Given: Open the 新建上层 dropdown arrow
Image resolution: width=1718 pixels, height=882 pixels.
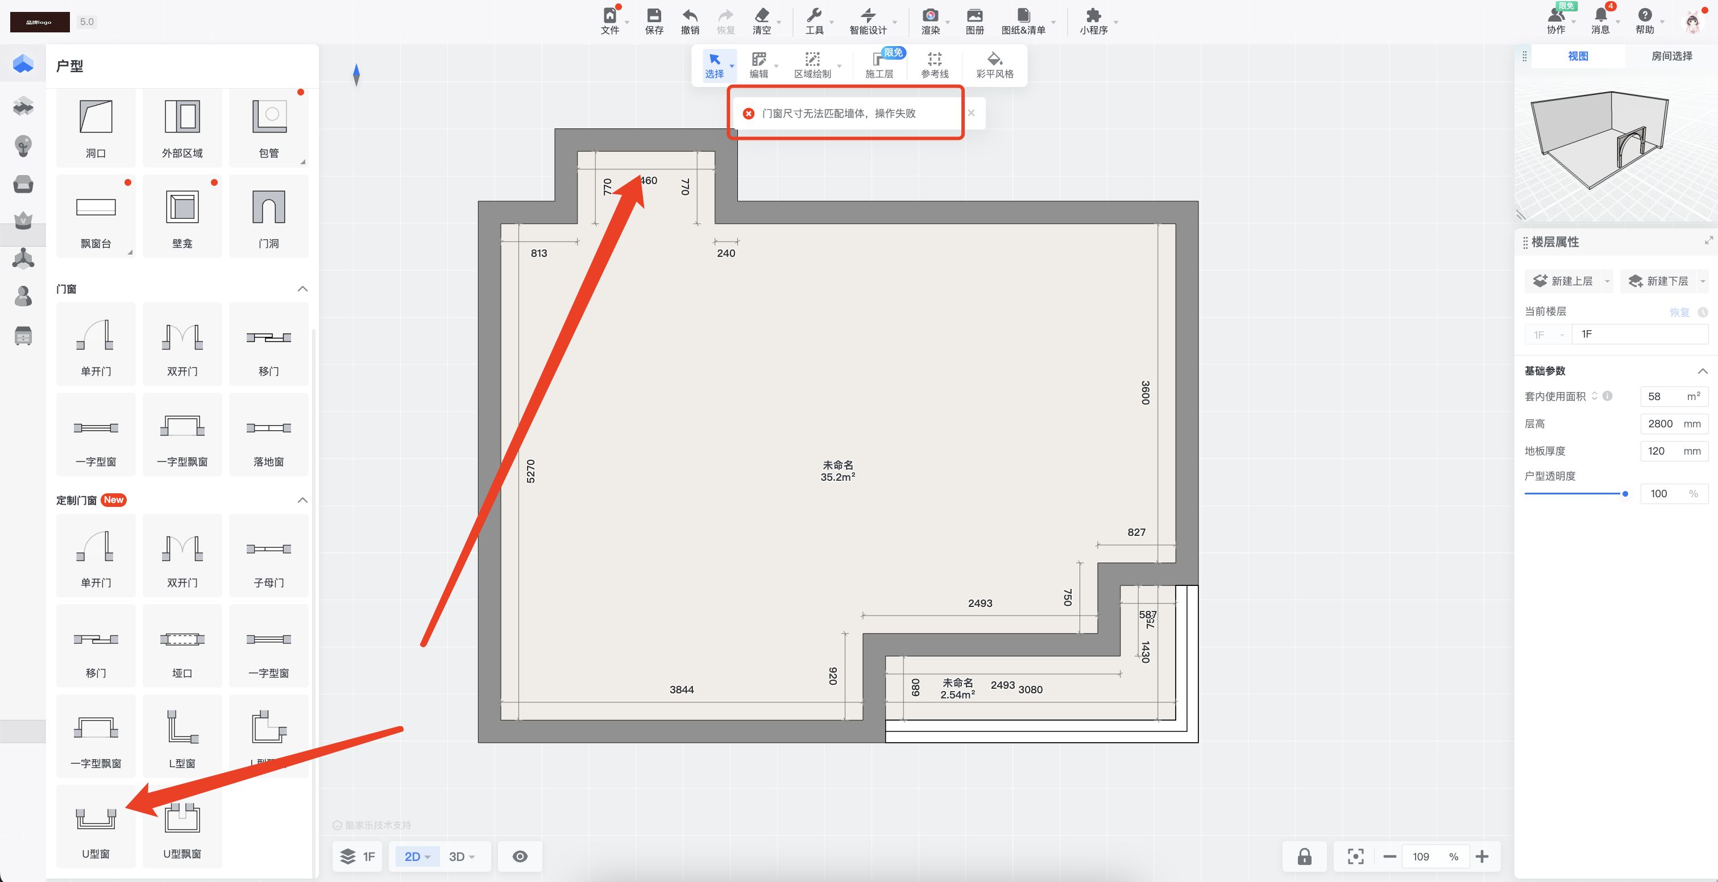Looking at the screenshot, I should (x=1607, y=281).
